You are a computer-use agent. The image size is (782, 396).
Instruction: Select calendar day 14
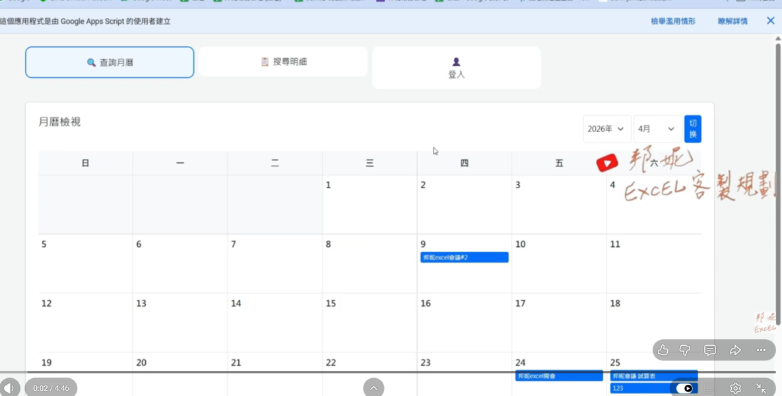(x=275, y=323)
